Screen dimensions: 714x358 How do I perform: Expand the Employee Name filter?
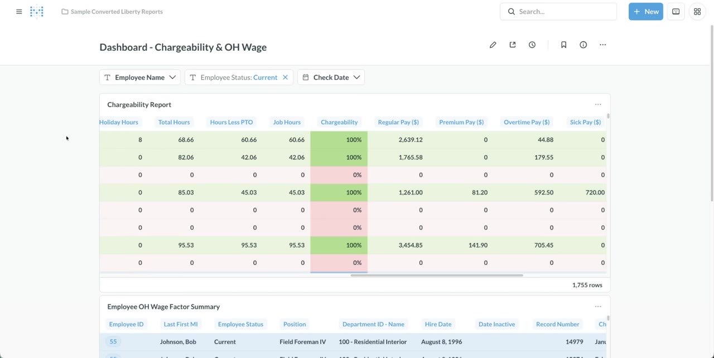140,78
